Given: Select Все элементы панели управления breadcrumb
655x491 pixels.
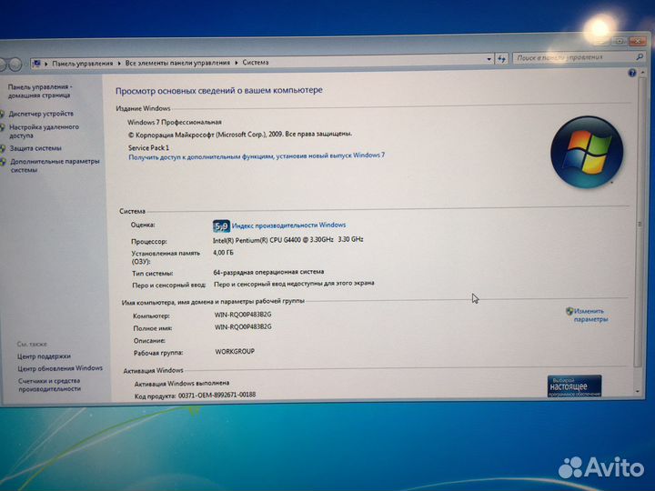Looking at the screenshot, I should [177, 63].
